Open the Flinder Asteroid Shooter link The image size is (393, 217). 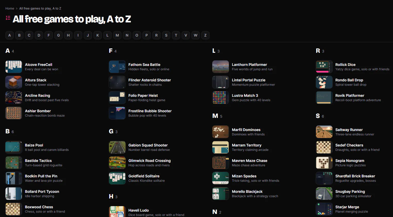[x=150, y=80]
